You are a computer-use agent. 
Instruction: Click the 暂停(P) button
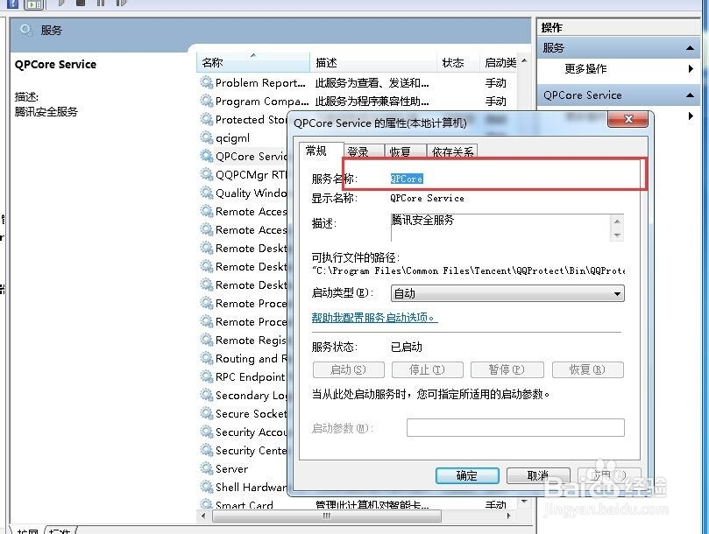pos(507,370)
